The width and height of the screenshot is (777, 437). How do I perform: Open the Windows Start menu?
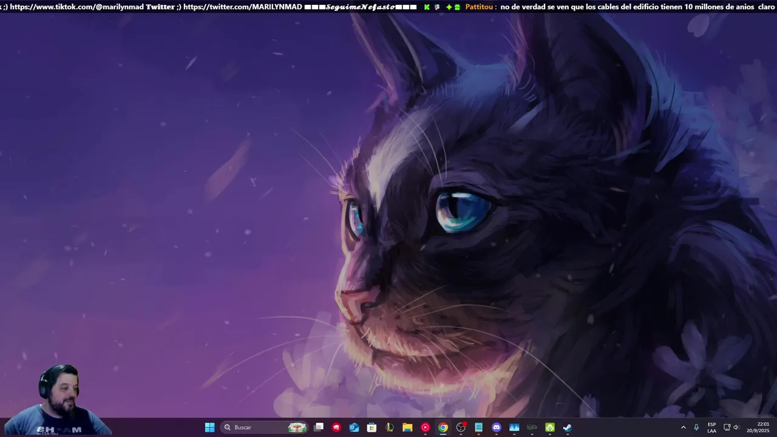point(209,427)
